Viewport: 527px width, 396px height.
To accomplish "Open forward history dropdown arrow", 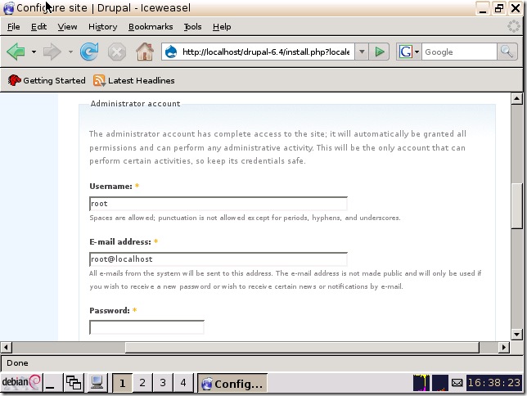I will click(x=70, y=52).
